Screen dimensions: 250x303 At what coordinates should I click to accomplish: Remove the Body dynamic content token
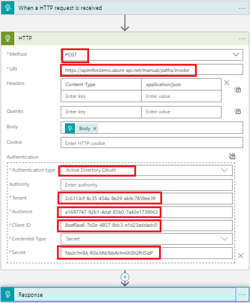coord(95,128)
